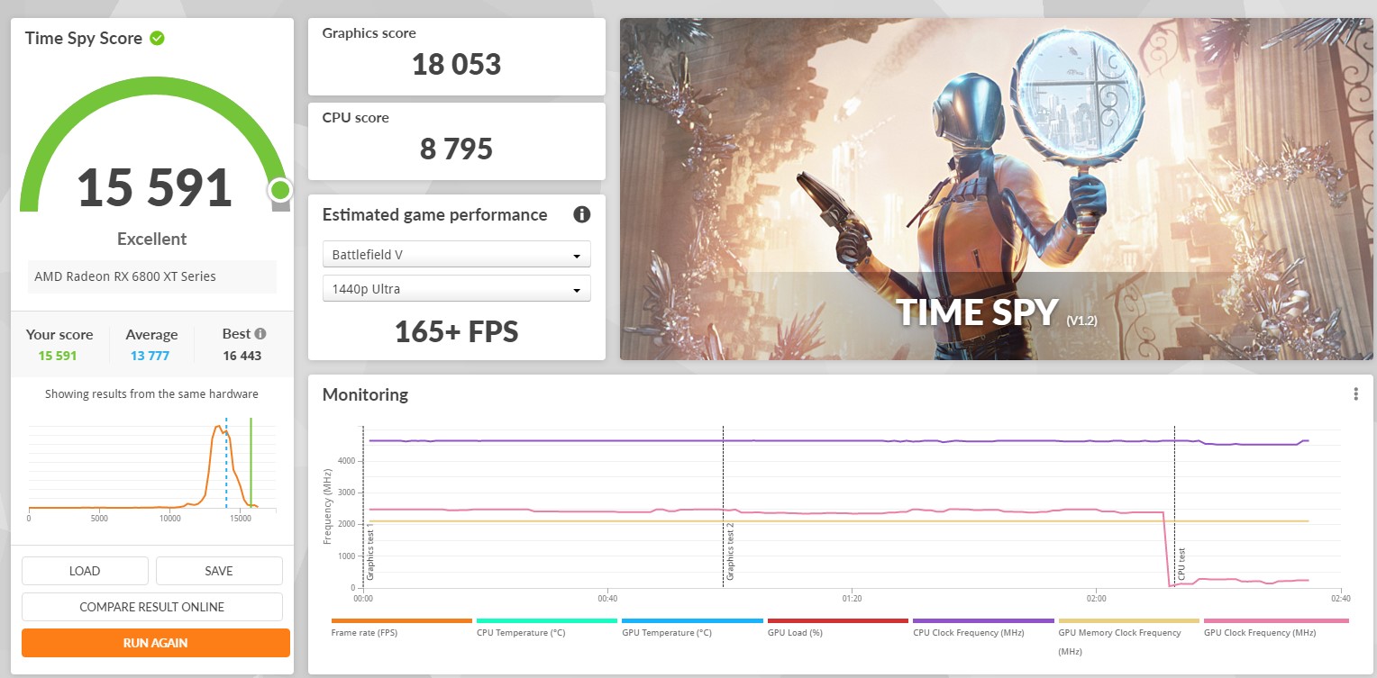The height and width of the screenshot is (678, 1377).
Task: Click the CPU Clock Frequency legend marker
Action: click(982, 620)
